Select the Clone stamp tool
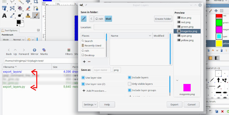The width and height of the screenshot is (229, 115). tap(28, 16)
